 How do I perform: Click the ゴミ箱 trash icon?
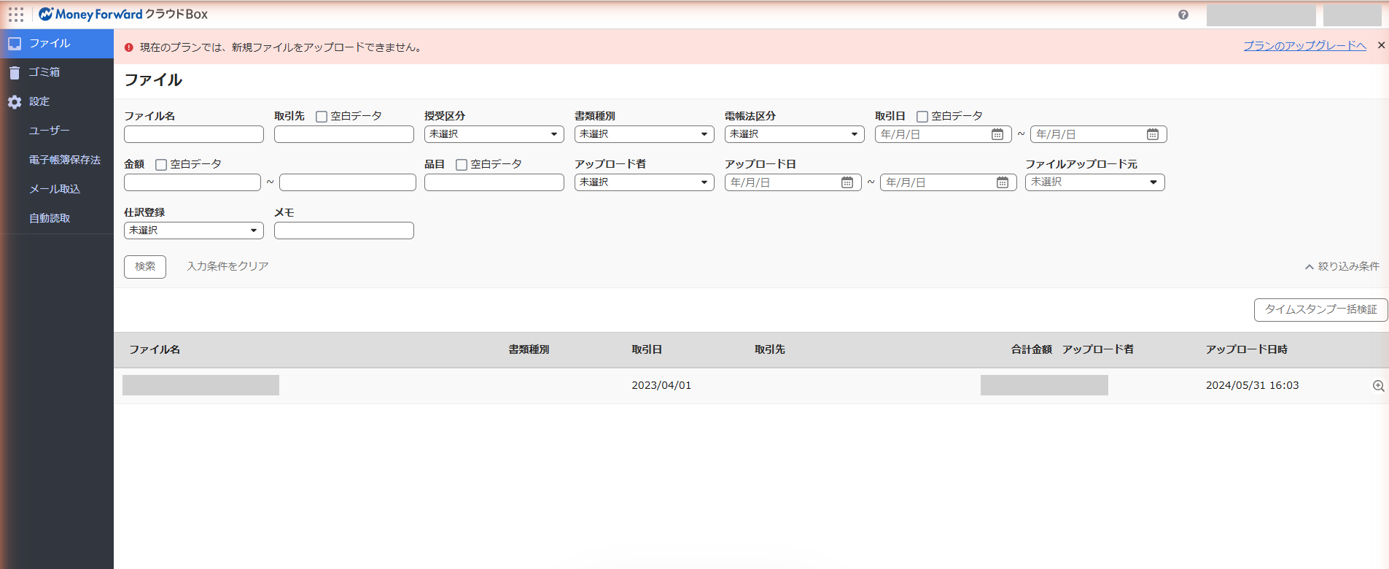(x=15, y=73)
